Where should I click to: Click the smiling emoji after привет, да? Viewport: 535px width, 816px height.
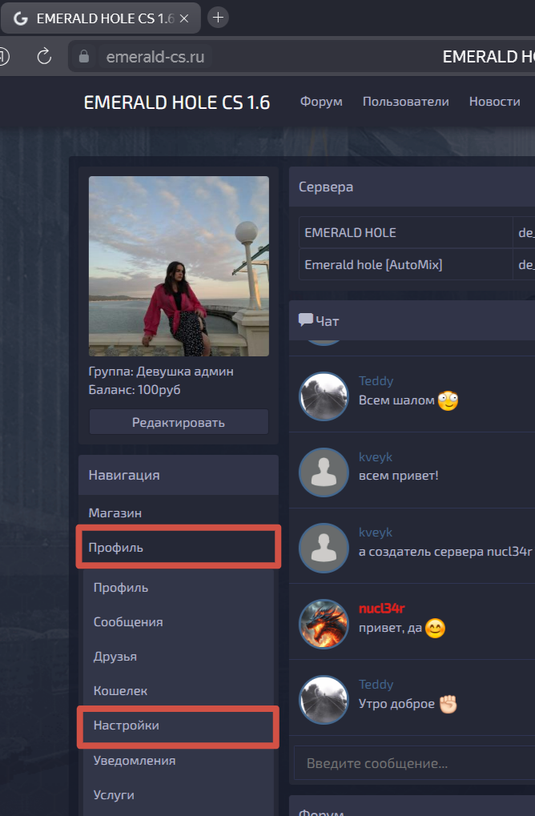tap(435, 629)
